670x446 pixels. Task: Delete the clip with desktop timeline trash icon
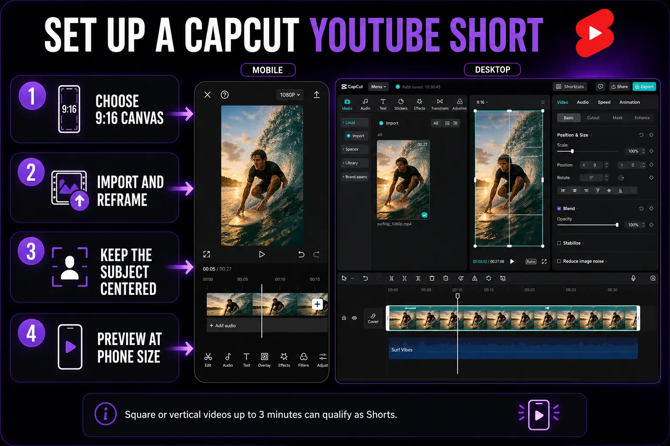pos(432,278)
